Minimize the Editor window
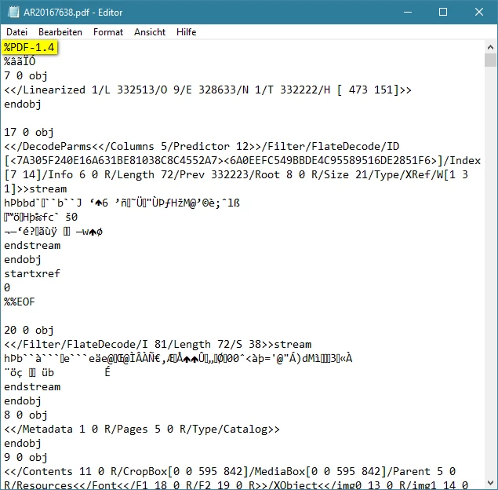498x490 pixels. [408, 12]
